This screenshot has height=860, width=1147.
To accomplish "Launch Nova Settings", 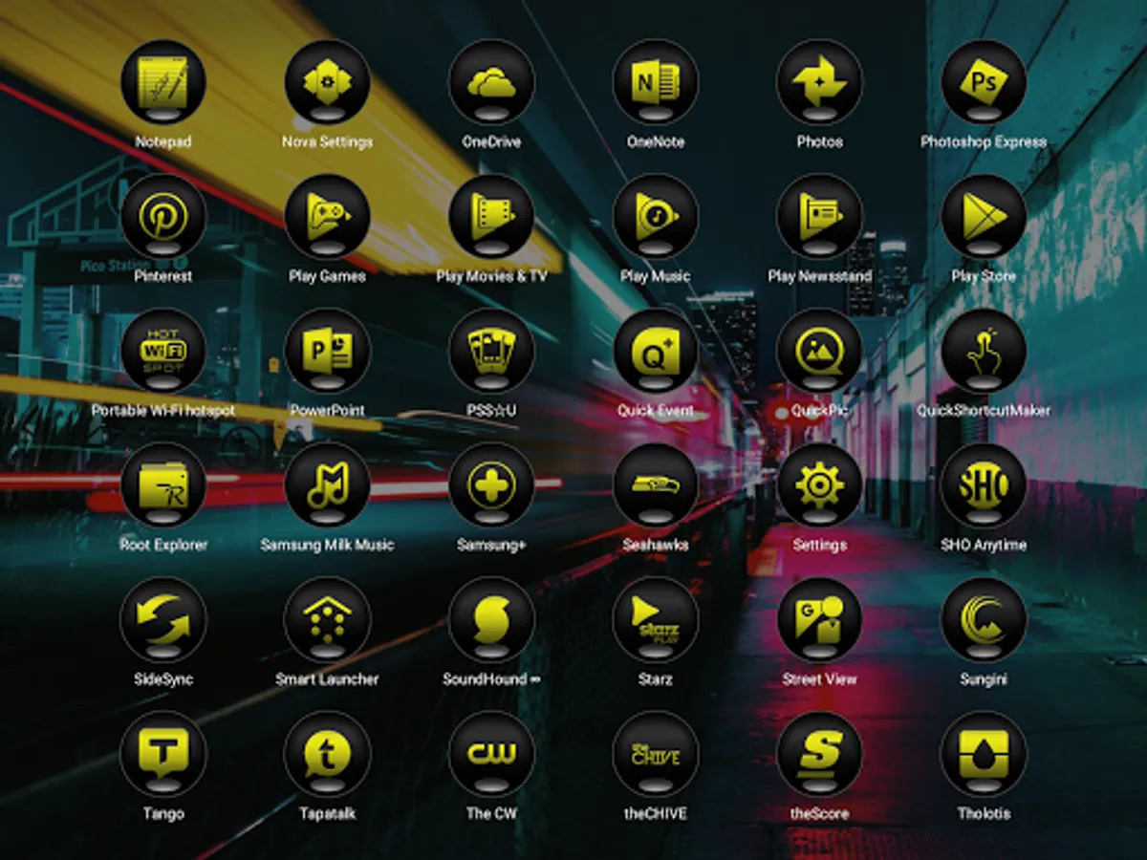I will (328, 82).
